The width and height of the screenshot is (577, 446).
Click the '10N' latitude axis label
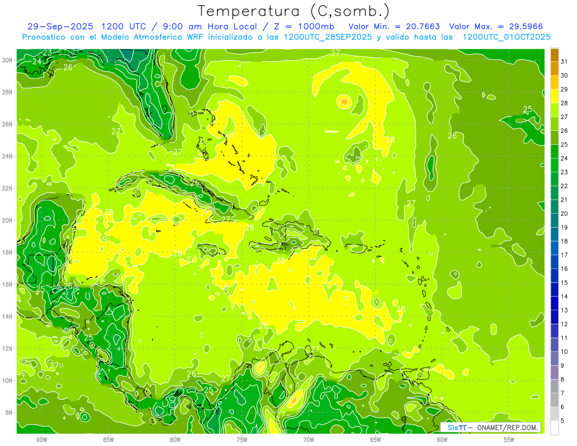click(7, 381)
